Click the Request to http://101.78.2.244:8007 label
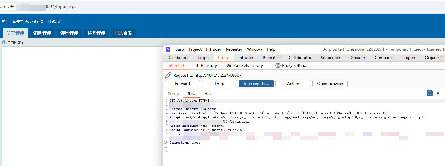445x166 pixels. 207,75
